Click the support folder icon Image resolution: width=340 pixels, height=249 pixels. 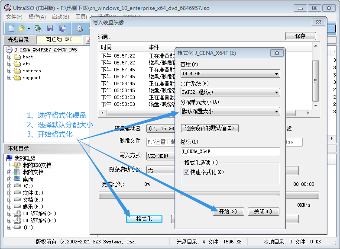pos(17,78)
